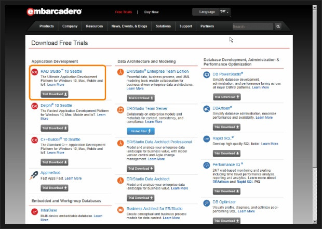Click the InterBase product icon
Screen dimensions: 322x229
pyautogui.click(x=34, y=211)
